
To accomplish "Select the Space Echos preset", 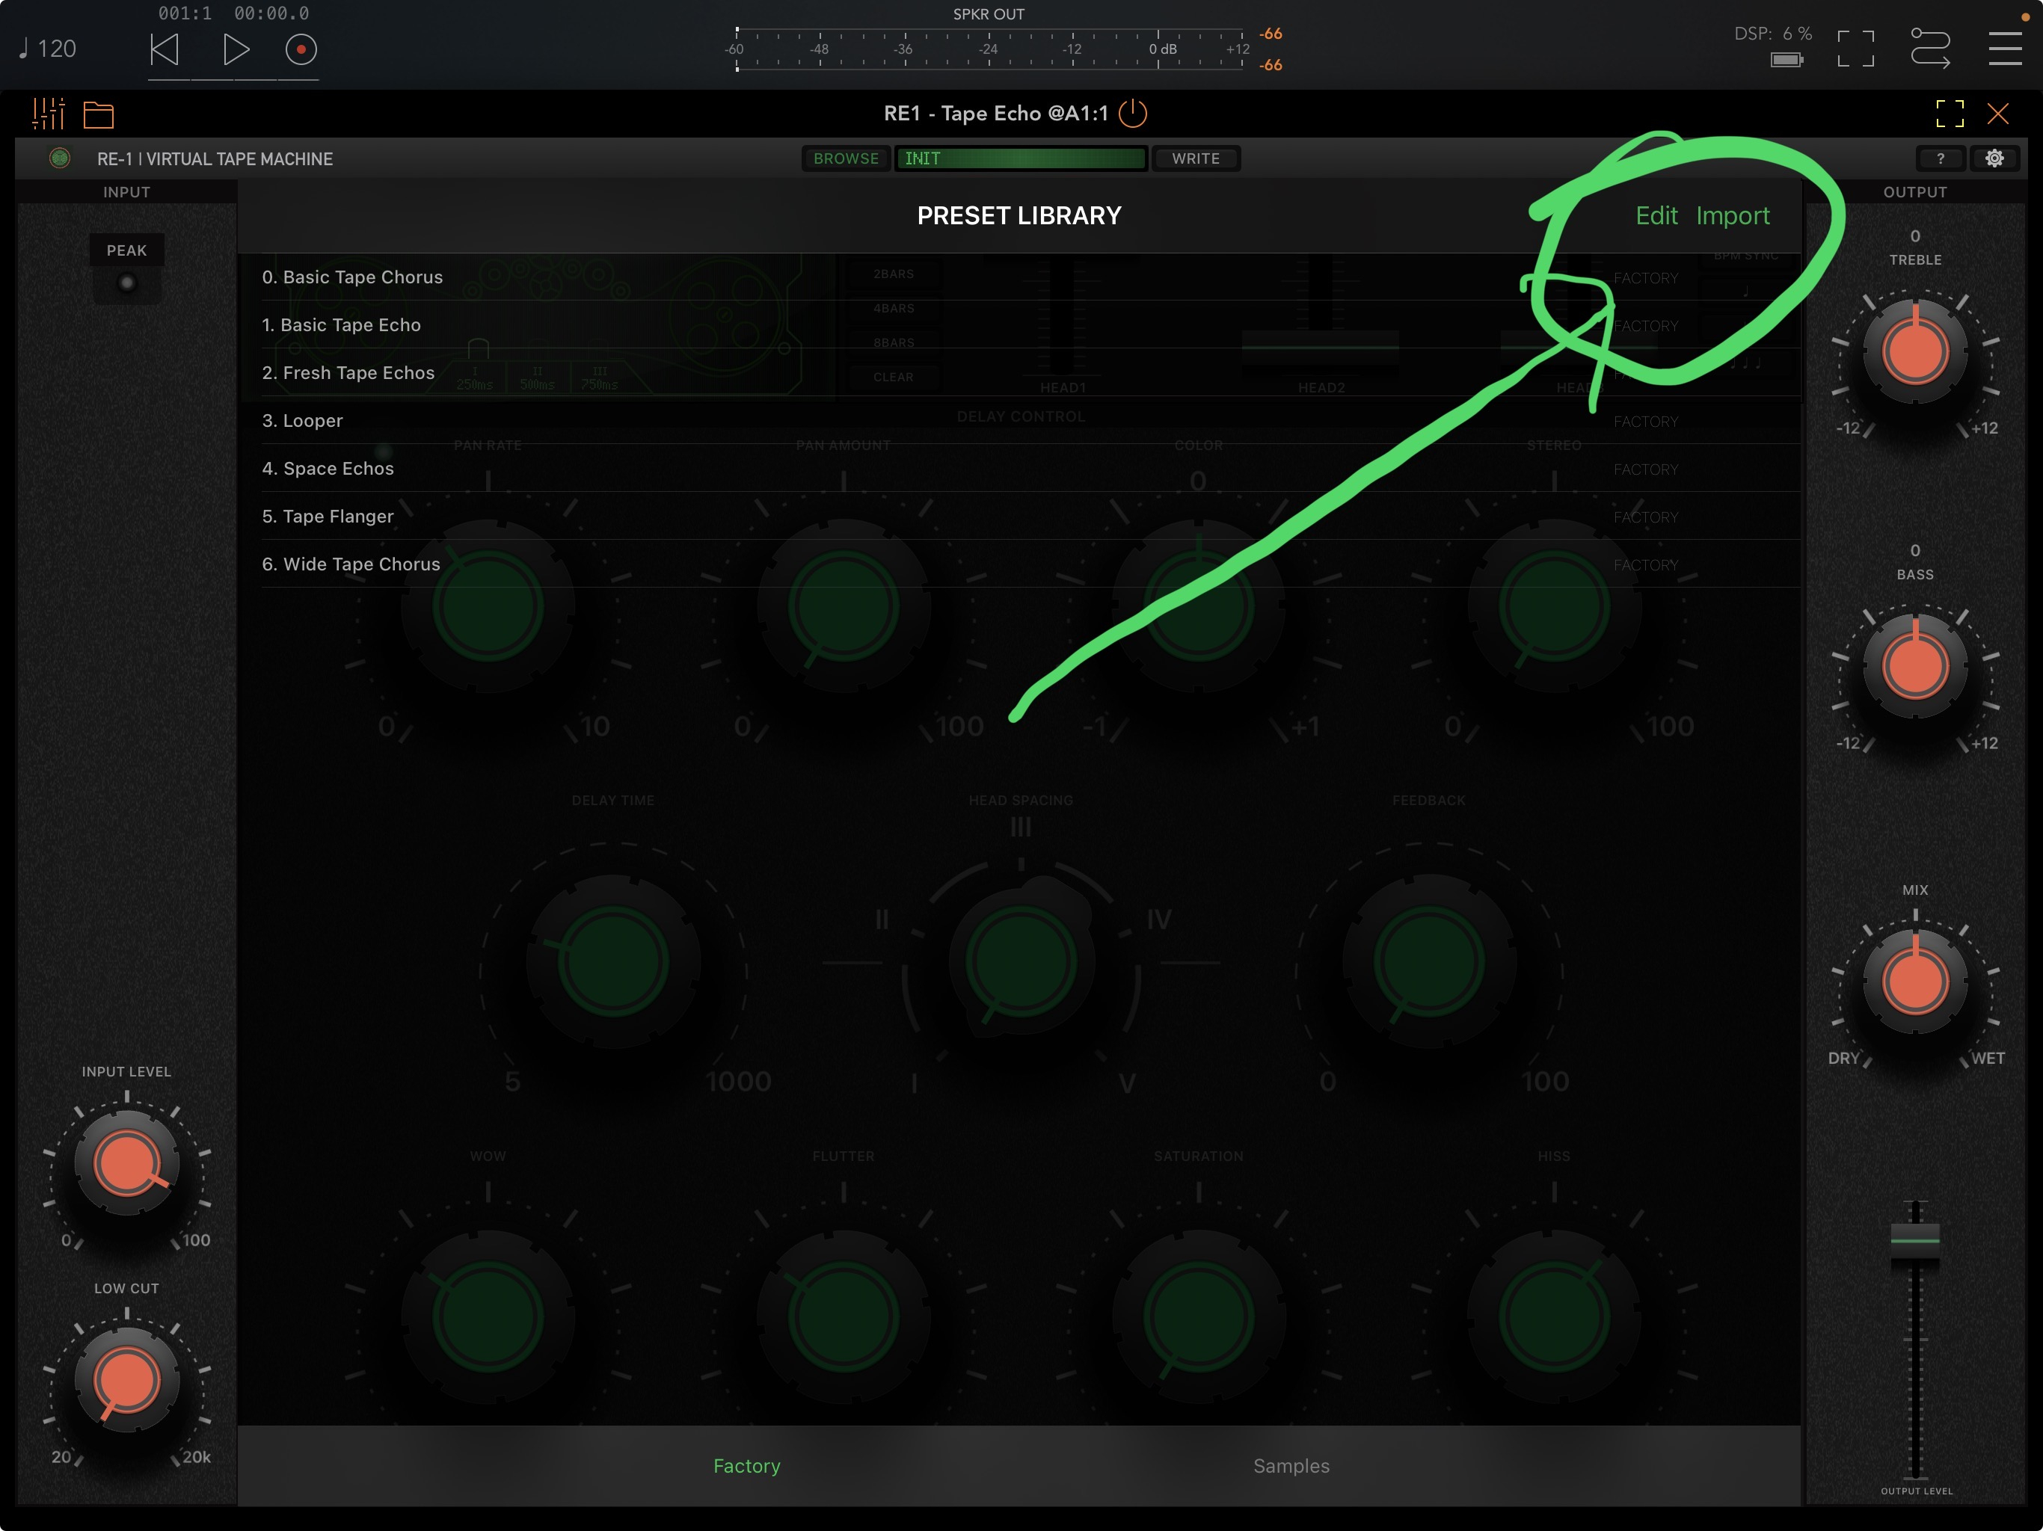I will point(328,468).
